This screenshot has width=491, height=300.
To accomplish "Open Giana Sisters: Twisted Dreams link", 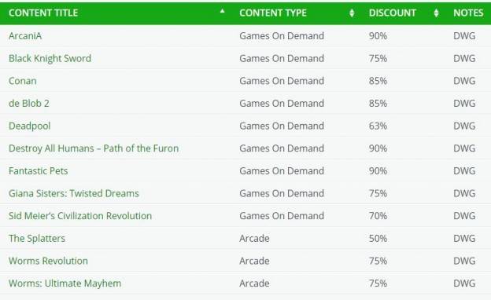I will pyautogui.click(x=74, y=193).
